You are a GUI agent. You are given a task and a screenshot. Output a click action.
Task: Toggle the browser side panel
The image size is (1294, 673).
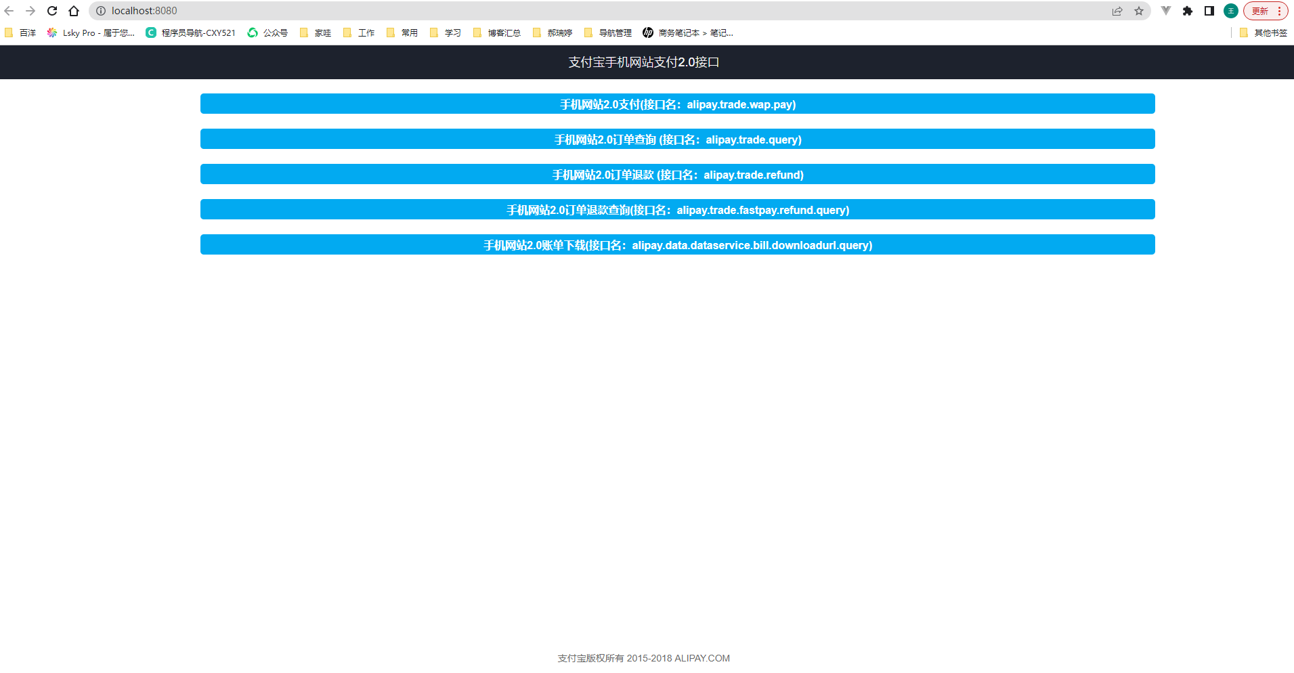[1209, 11]
